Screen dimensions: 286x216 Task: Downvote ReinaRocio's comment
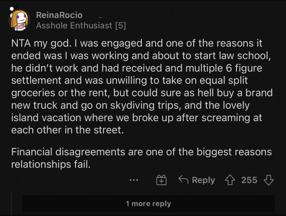pos(268,180)
